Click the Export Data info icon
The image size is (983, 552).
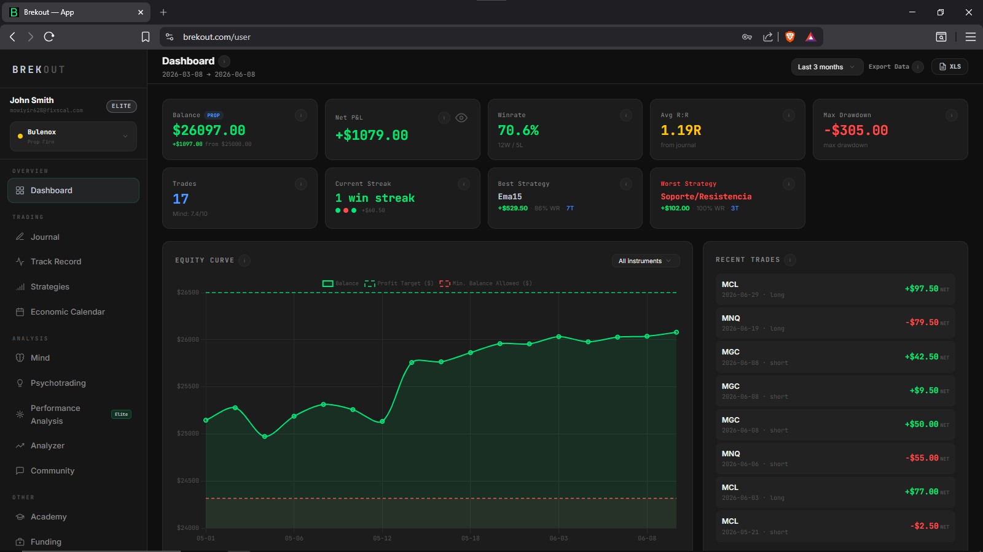point(918,67)
